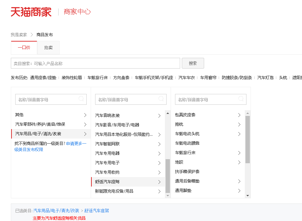Click the search icon in first category filter
The image size is (302, 221).
click(81, 99)
